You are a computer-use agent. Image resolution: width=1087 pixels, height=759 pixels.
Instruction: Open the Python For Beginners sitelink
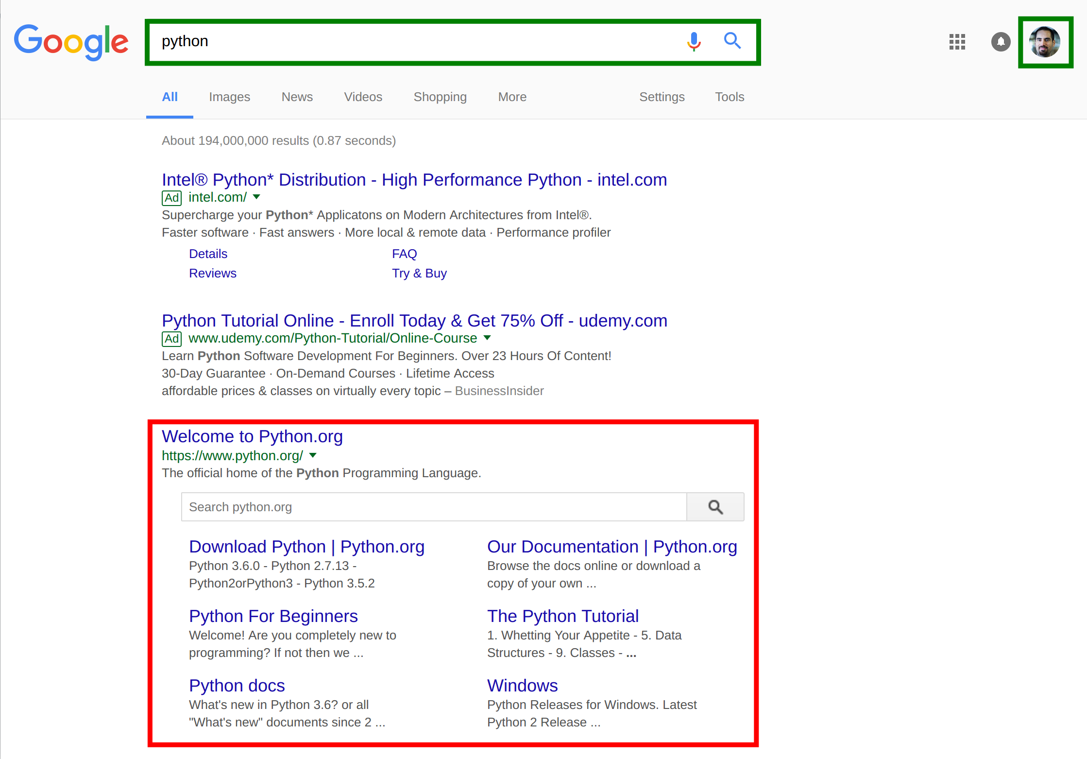click(273, 616)
